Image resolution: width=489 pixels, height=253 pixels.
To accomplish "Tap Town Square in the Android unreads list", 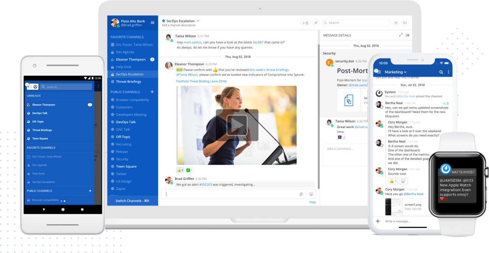I will tap(40, 139).
